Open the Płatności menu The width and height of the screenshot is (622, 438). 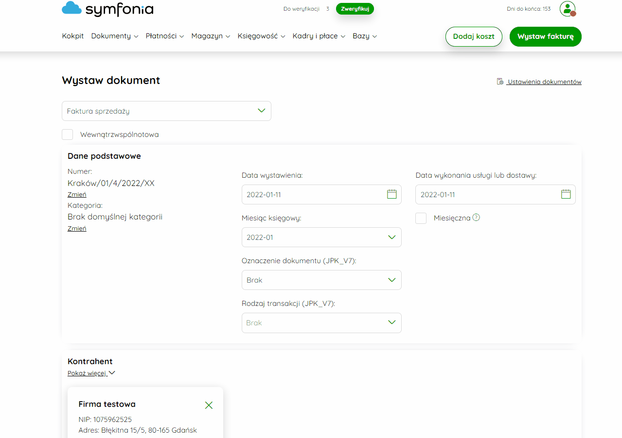pos(165,36)
